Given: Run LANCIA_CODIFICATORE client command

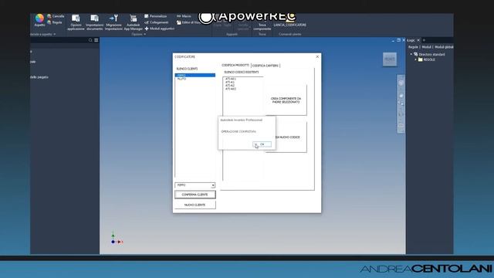Looking at the screenshot, I should [290, 25].
